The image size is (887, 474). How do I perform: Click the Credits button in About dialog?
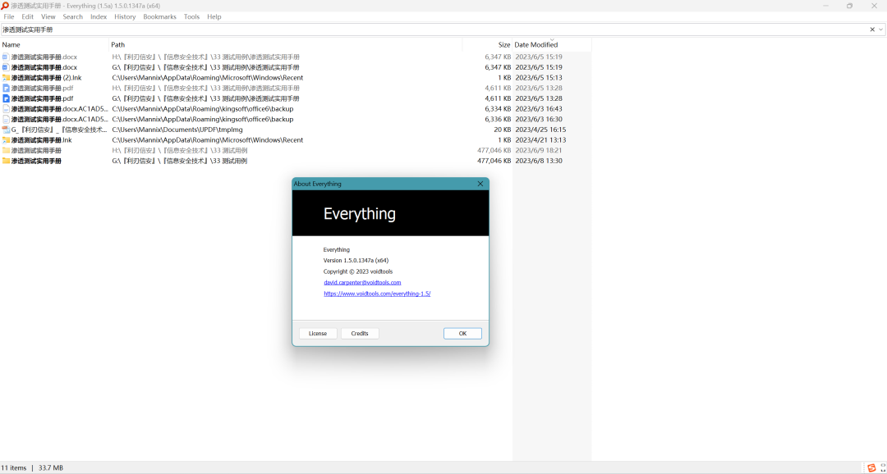tap(360, 333)
